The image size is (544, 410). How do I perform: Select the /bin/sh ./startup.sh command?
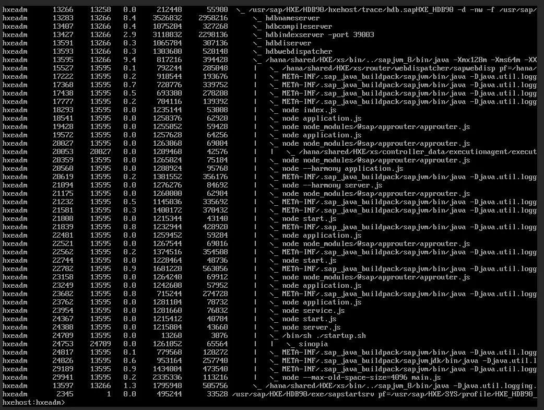[x=324, y=336]
